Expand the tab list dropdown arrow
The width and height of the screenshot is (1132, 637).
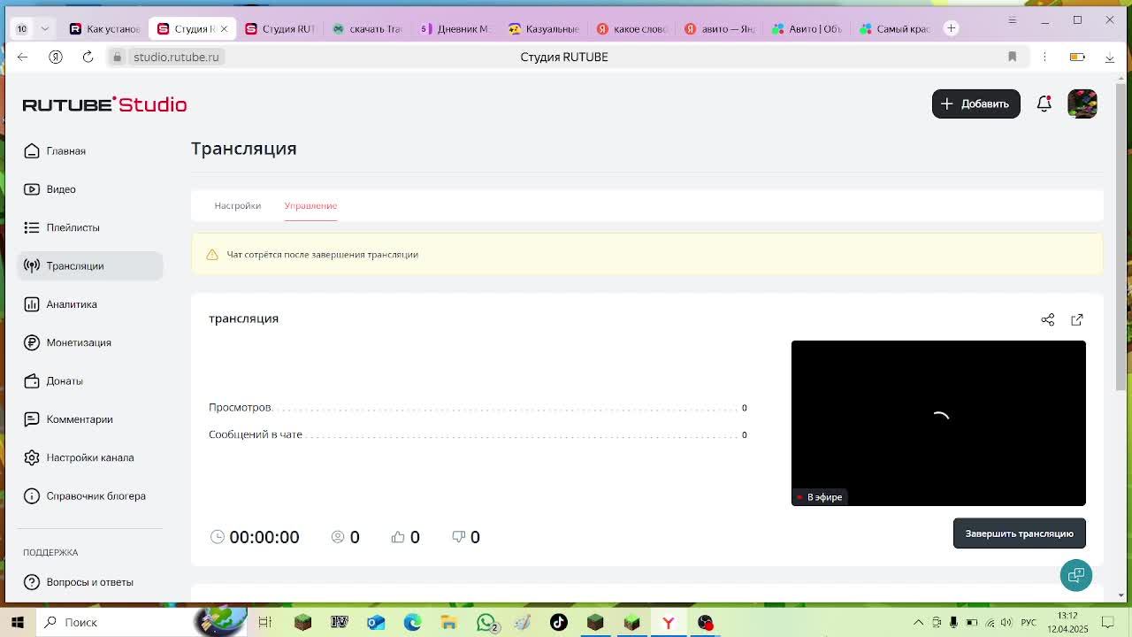click(x=44, y=28)
